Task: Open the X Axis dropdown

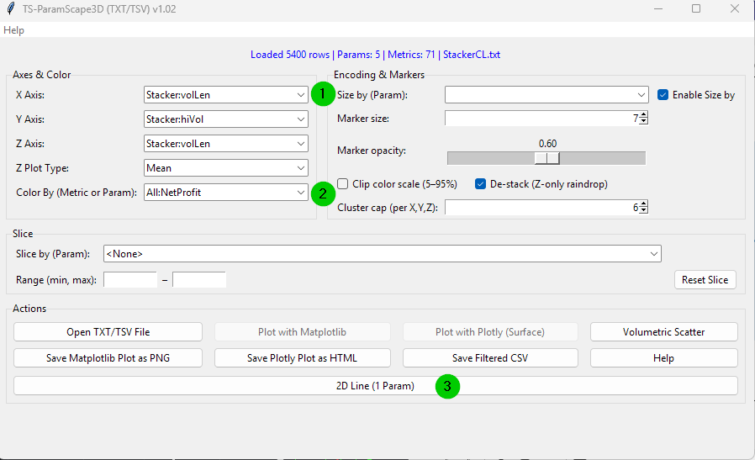Action: [226, 95]
